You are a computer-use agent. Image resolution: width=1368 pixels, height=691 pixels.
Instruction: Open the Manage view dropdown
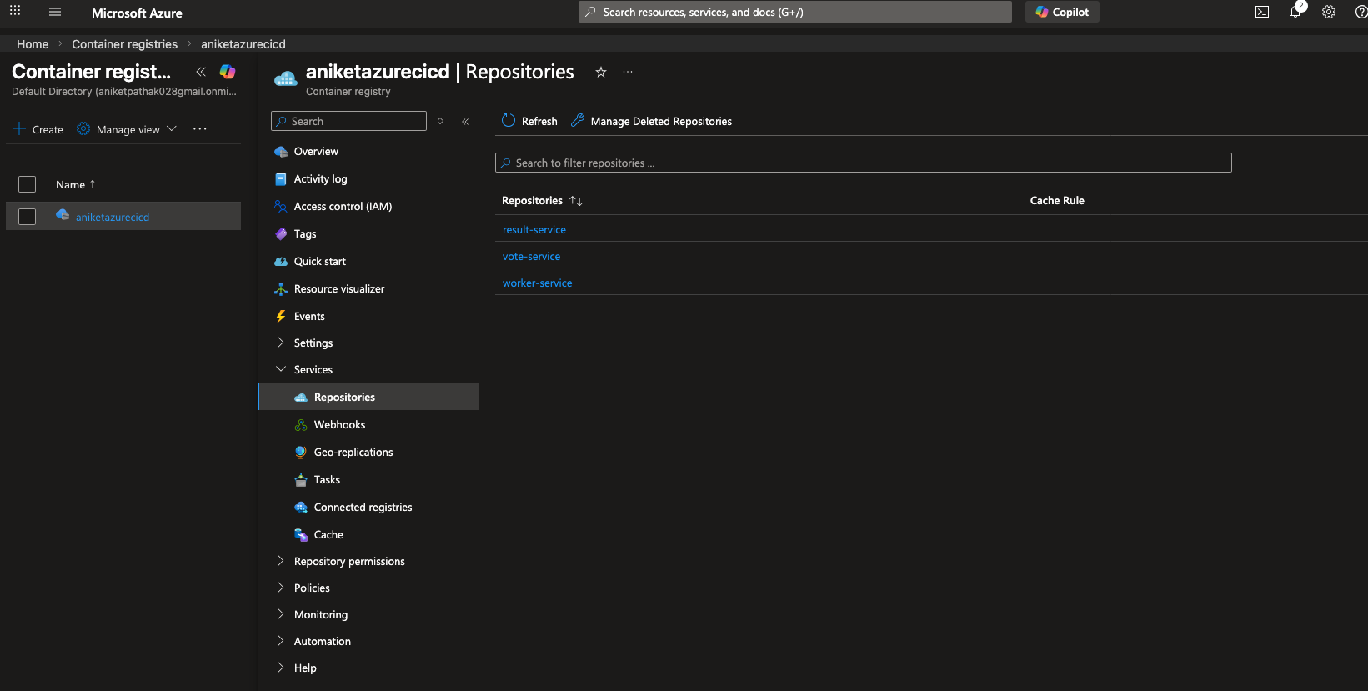tap(127, 129)
